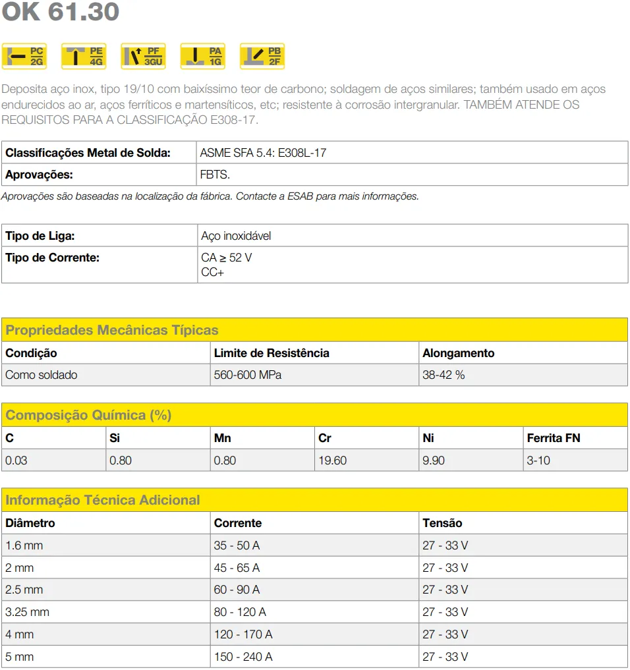
Task: Select the PB 2F welding position icon
Action: point(262,56)
